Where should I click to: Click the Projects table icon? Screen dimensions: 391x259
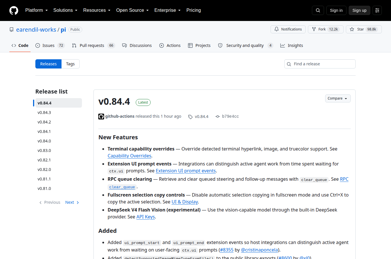click(190, 45)
